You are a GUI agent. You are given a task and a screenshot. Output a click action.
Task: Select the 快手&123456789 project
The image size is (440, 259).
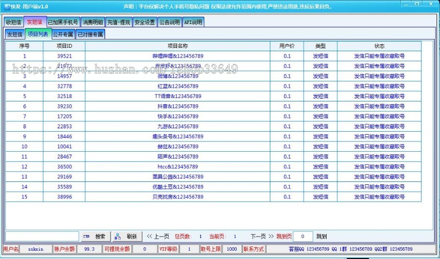coord(178,117)
